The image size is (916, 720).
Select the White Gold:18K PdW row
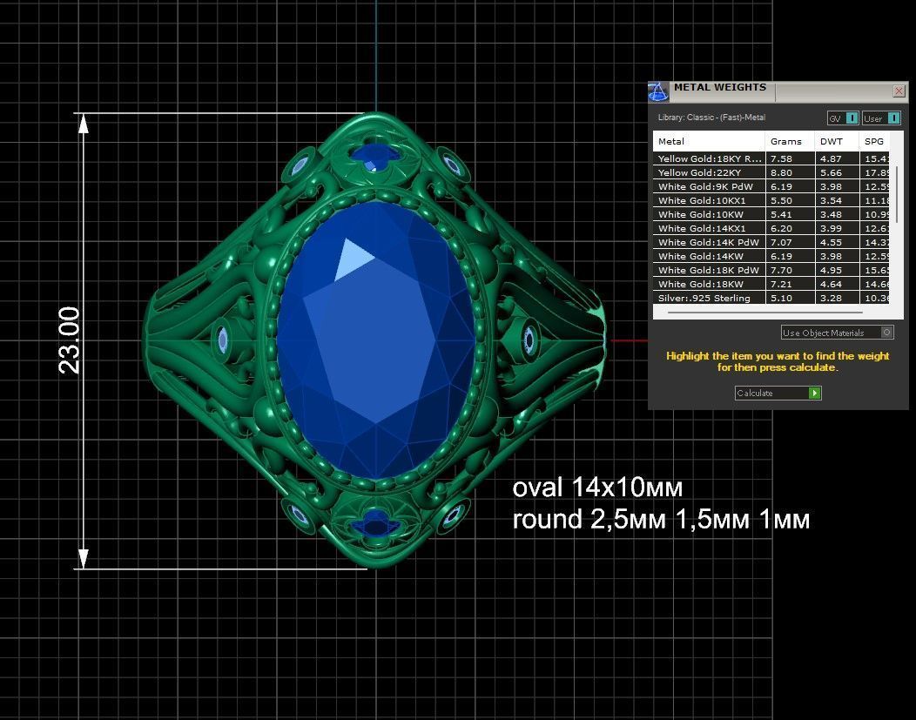tap(771, 270)
